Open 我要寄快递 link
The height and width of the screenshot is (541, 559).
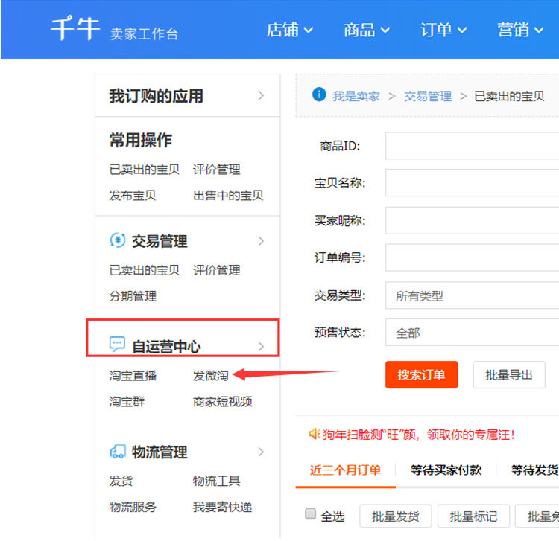click(x=222, y=507)
